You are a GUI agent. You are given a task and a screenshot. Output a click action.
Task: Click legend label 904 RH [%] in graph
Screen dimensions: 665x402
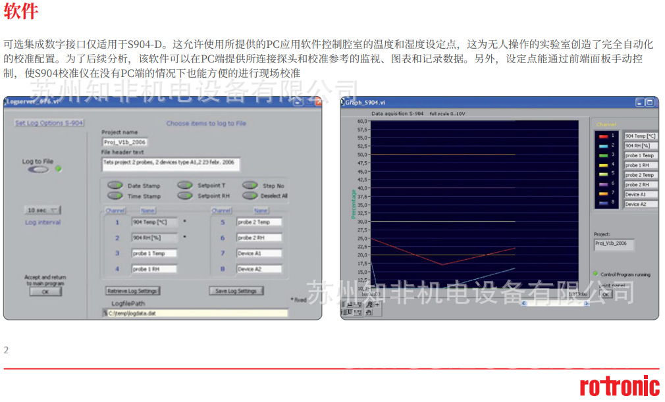coord(641,145)
